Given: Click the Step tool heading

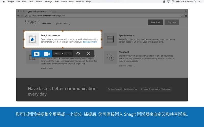Looking at the screenshot, I should [124, 52].
